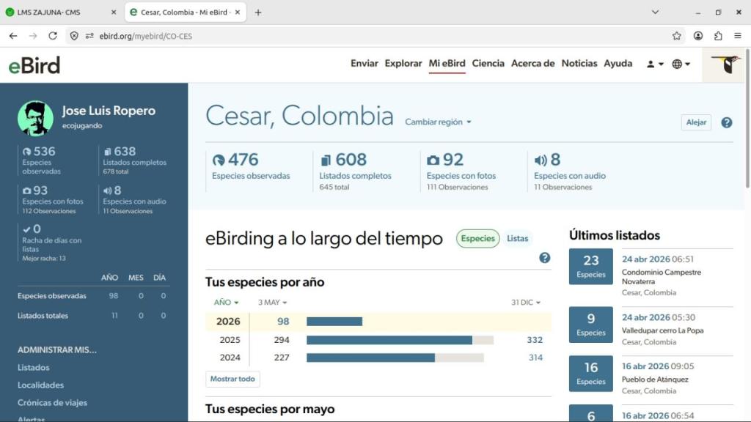The image size is (751, 422).
Task: Open a new browser tab
Action: point(258,12)
